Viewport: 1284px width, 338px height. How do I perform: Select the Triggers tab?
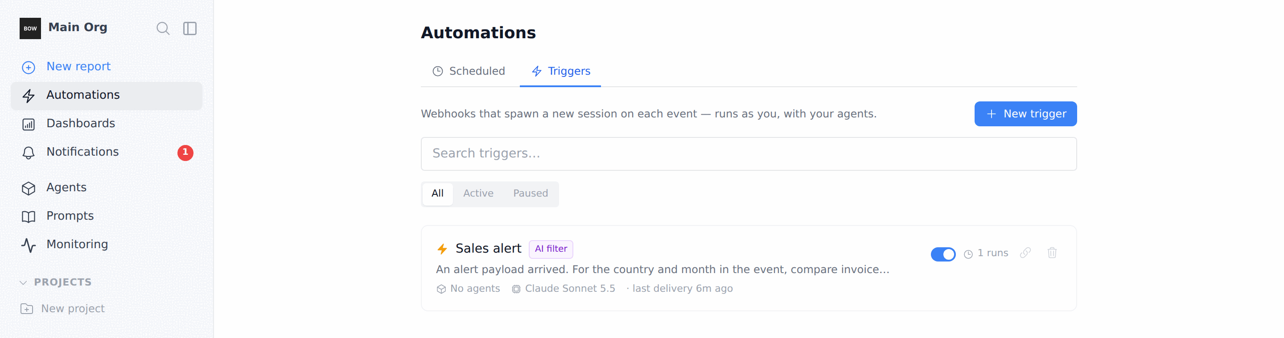560,71
